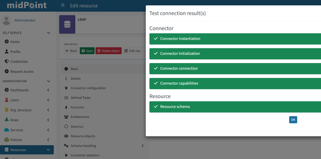
Task: Click the Administrator user avatar
Action: click(6, 20)
